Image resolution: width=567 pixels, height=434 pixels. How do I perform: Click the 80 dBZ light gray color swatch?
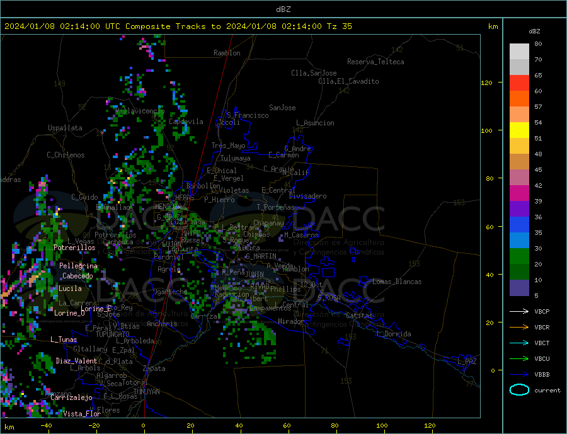[x=519, y=52]
